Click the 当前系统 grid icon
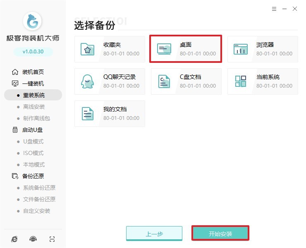Screen dimensions: 306x248 pyautogui.click(x=241, y=81)
